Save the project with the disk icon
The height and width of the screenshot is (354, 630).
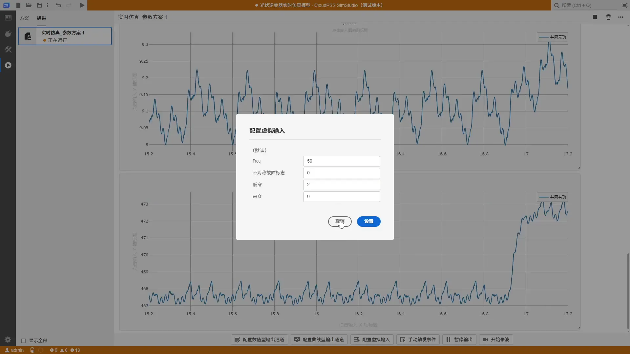(x=39, y=5)
